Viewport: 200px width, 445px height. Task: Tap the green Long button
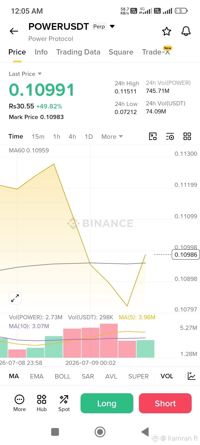point(107,403)
